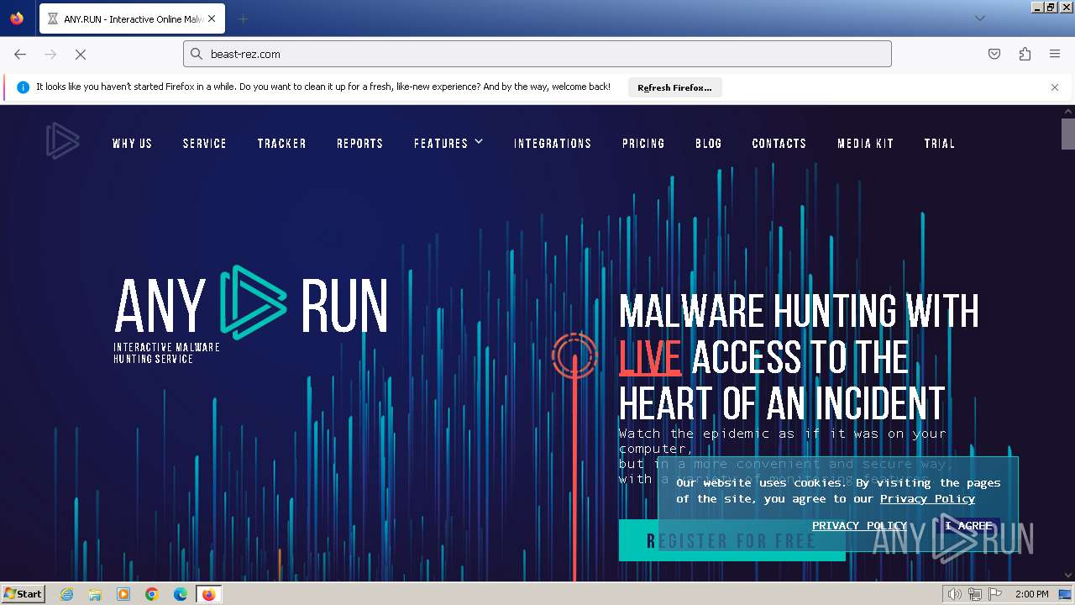
Task: Restore down the Firefox window
Action: (x=1051, y=7)
